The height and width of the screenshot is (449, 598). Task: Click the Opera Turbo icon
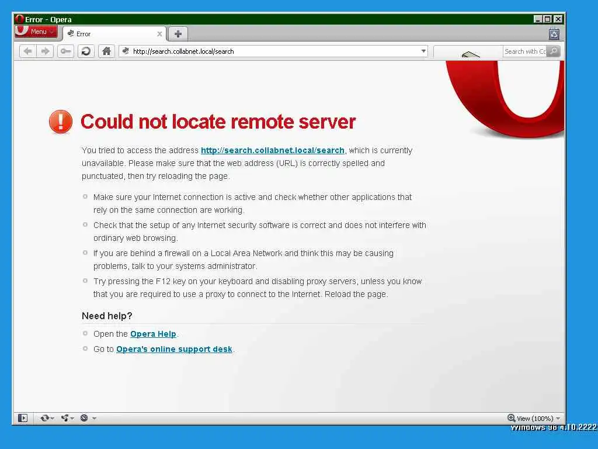(x=84, y=418)
